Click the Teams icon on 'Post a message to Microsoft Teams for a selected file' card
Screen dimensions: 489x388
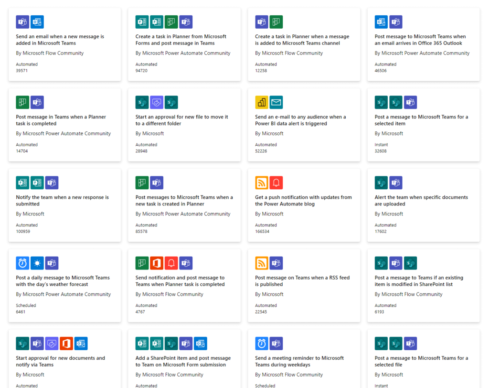coord(410,344)
